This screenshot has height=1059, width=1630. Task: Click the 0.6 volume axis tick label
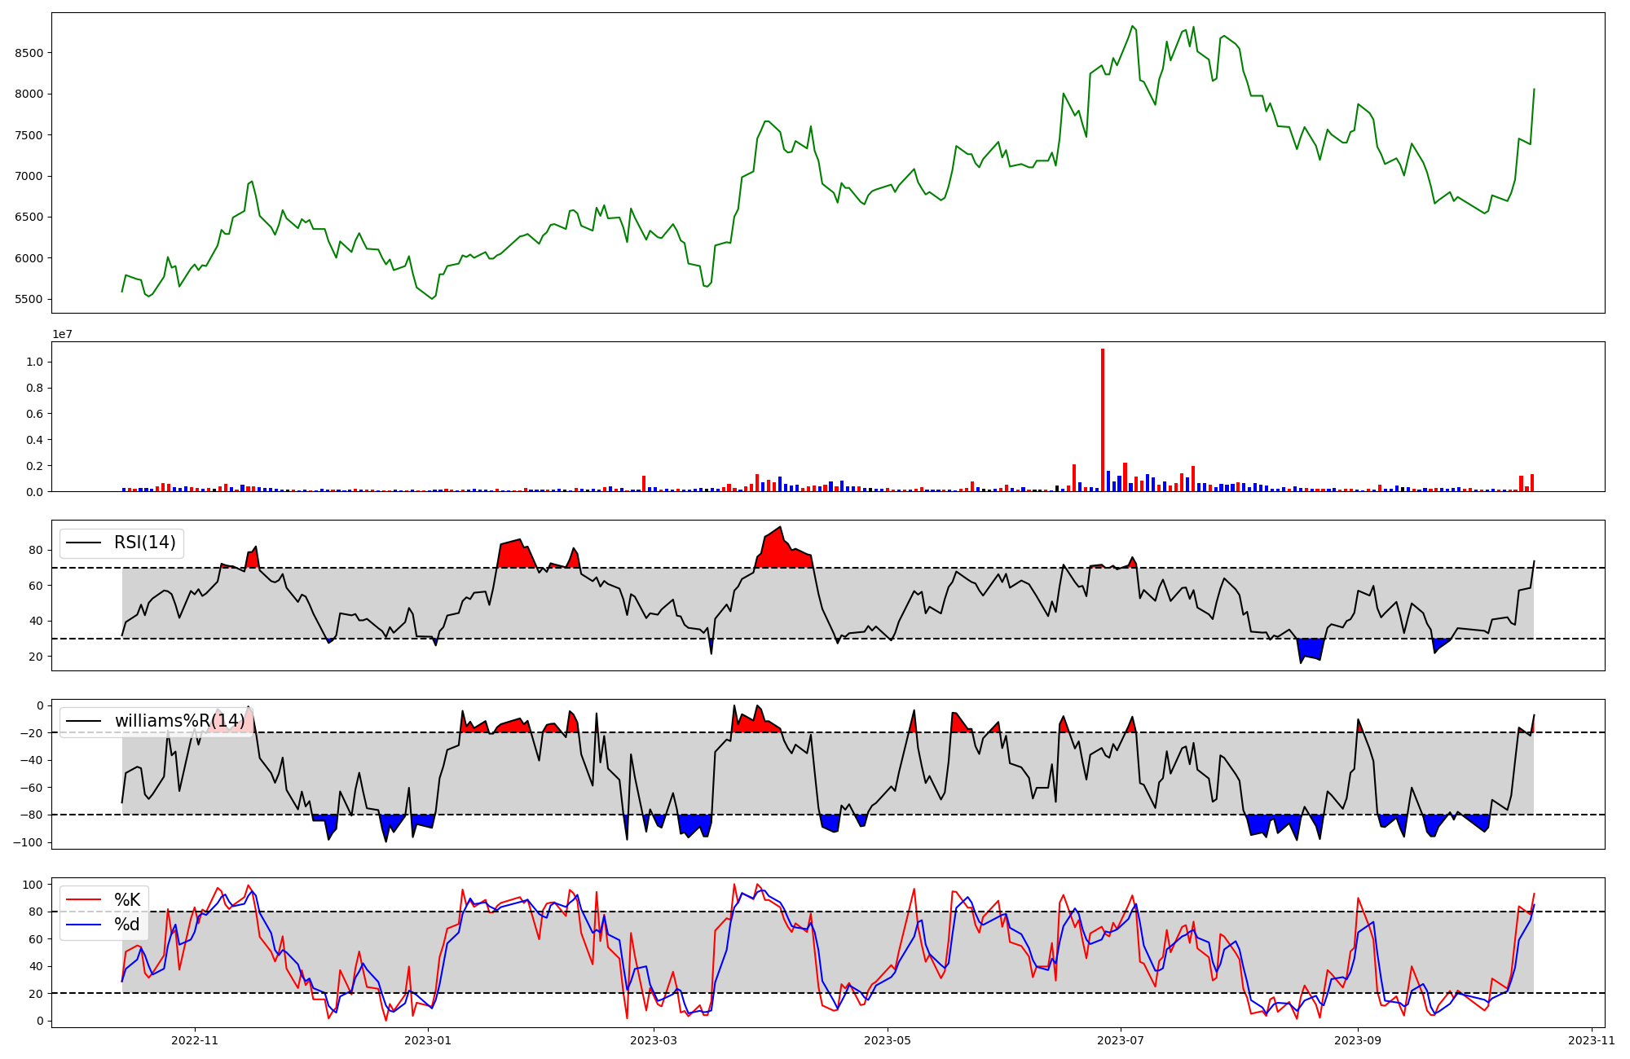[34, 414]
